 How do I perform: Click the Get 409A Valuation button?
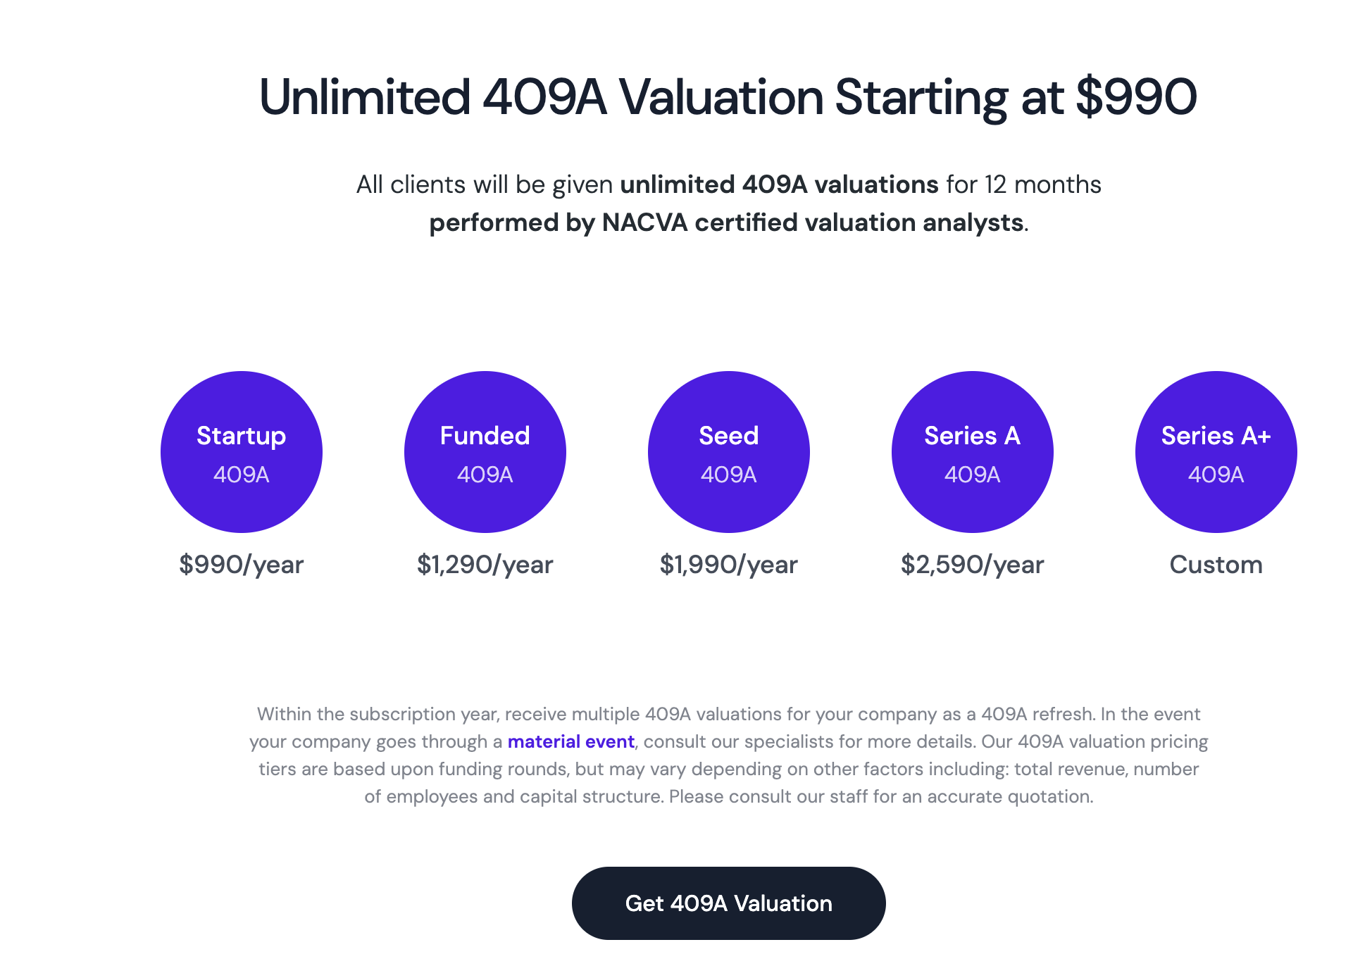(728, 903)
